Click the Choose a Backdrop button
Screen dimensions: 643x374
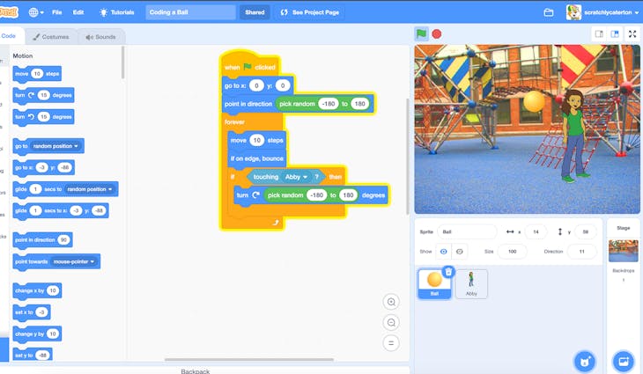point(624,362)
